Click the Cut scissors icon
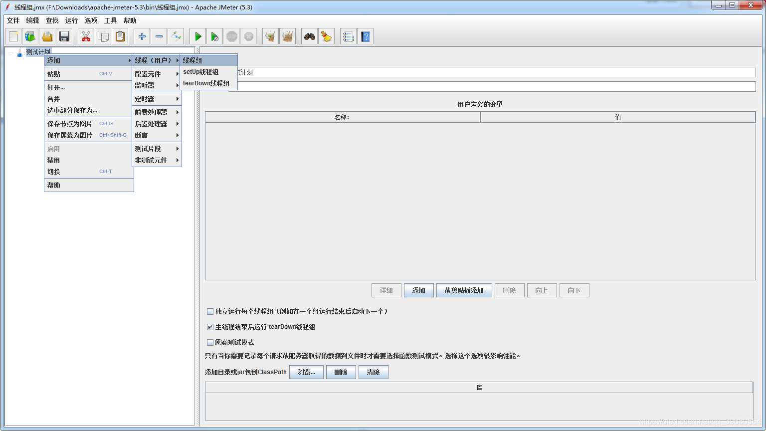The width and height of the screenshot is (766, 431). click(86, 36)
